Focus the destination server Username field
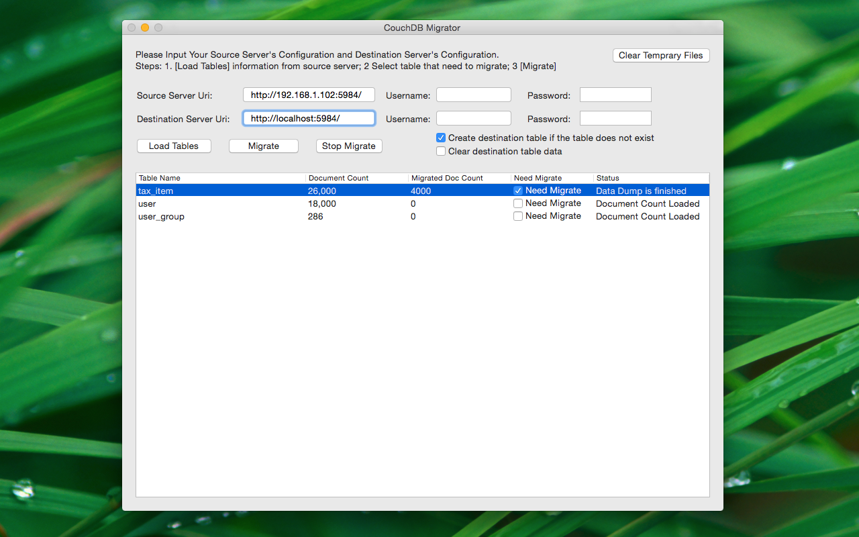This screenshot has height=537, width=859. (x=473, y=118)
